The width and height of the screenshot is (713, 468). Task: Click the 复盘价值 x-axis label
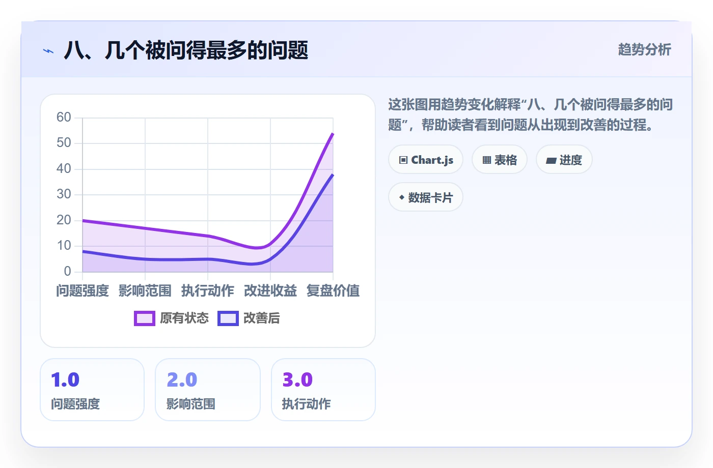pyautogui.click(x=333, y=291)
